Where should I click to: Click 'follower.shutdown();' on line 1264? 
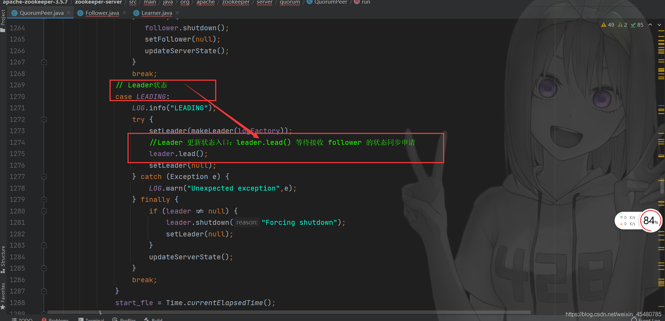187,28
